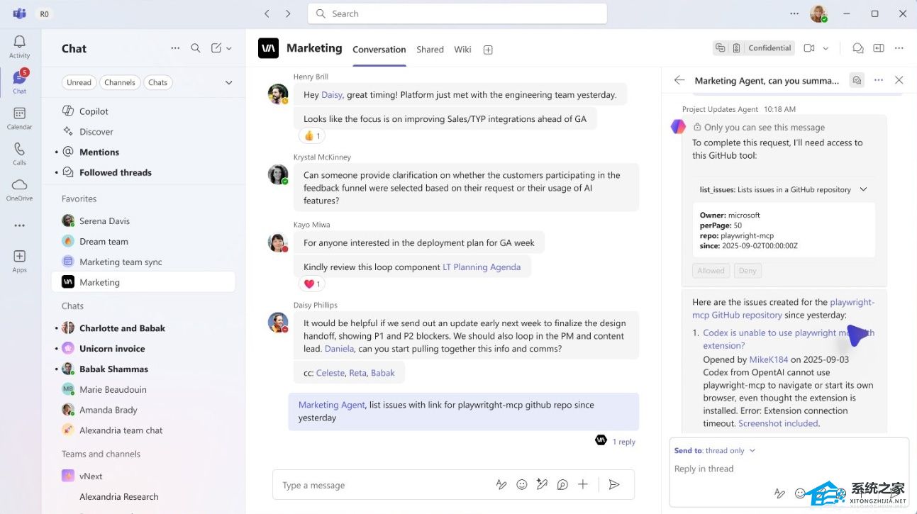Open the threads view icon in the channel header

pos(858,48)
